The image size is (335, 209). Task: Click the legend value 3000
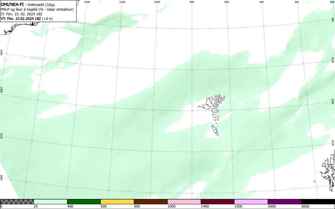(305, 206)
